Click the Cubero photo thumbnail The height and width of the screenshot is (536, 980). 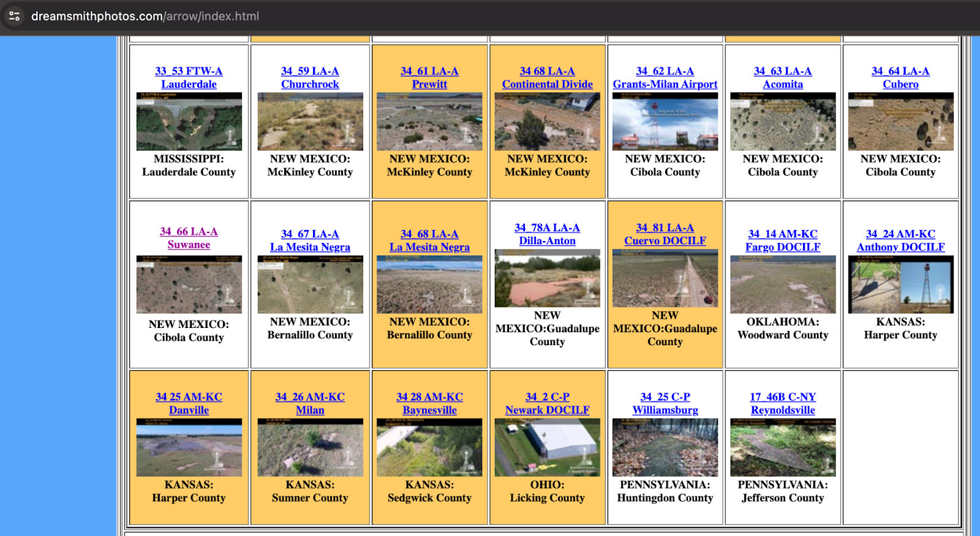[x=900, y=121]
